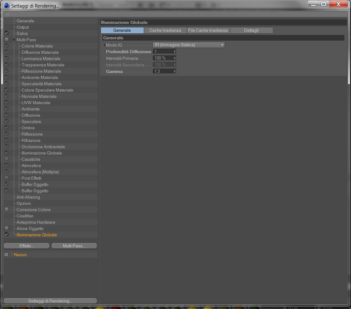Expand the Modo IG disclosure triangle

104,45
